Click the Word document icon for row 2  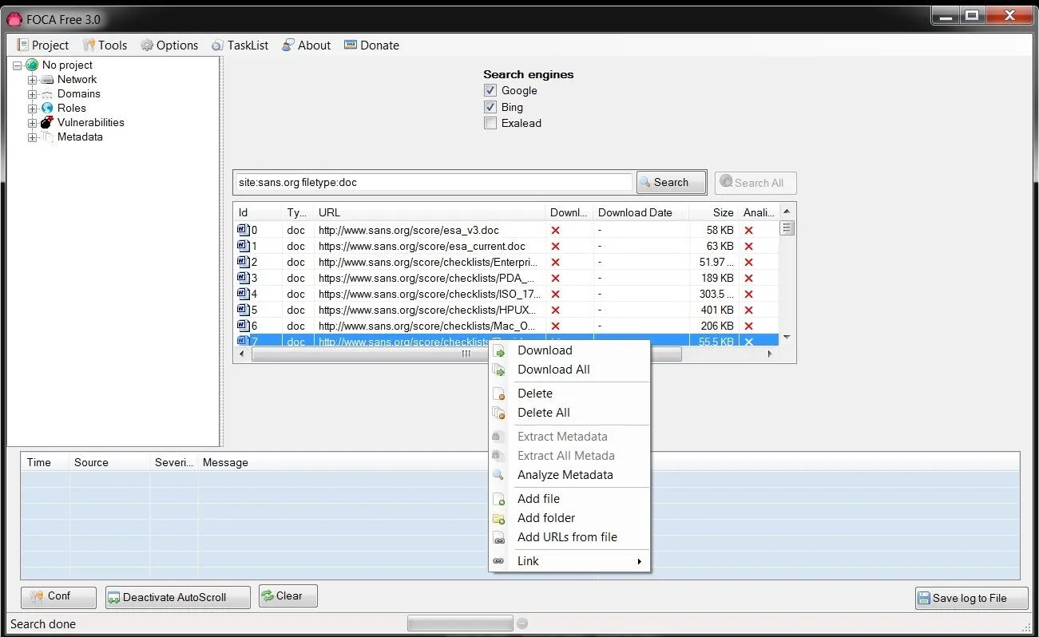pos(244,262)
